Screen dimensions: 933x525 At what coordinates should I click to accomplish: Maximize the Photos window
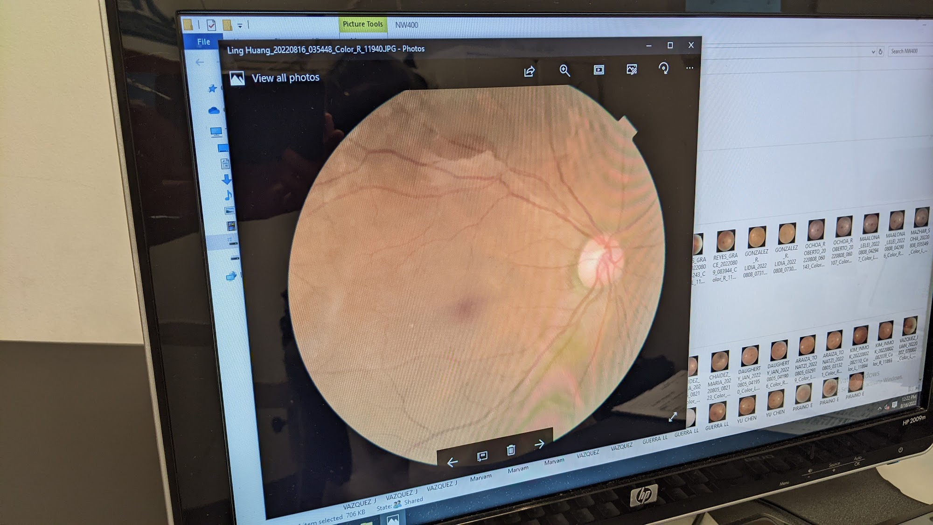670,45
